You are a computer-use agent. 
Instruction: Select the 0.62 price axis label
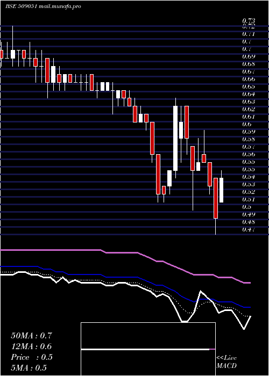tap(249, 109)
